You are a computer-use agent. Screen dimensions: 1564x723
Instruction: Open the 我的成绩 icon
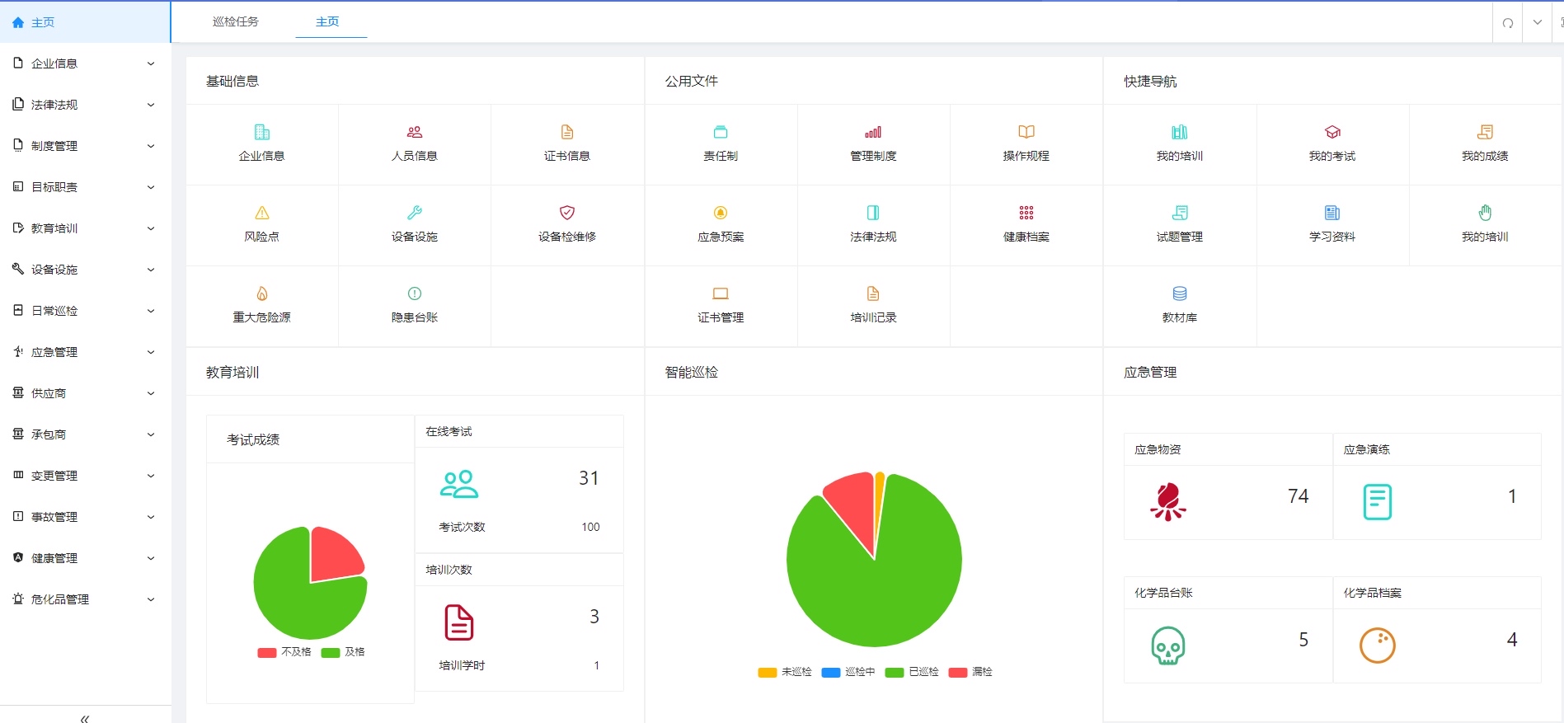(x=1485, y=132)
